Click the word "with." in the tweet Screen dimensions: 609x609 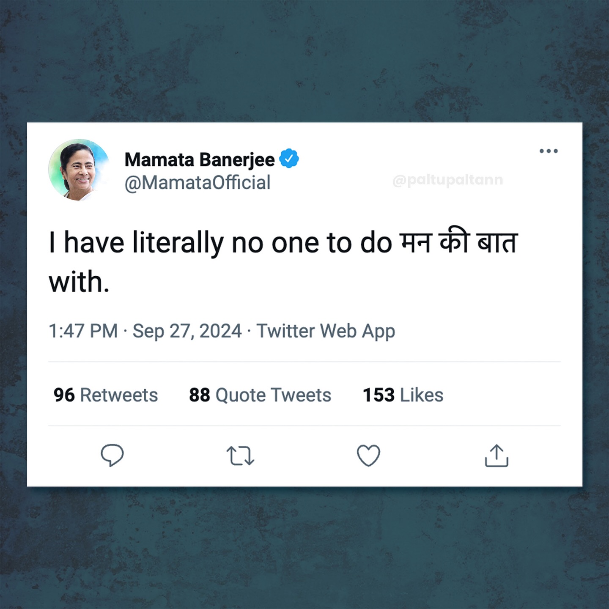tap(79, 282)
